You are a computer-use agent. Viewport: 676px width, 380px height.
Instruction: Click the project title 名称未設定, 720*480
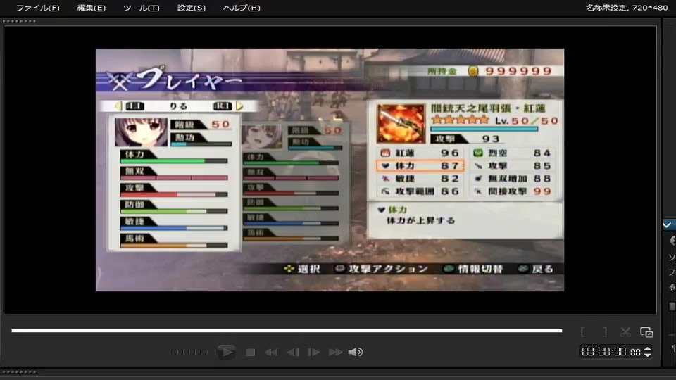click(x=627, y=8)
